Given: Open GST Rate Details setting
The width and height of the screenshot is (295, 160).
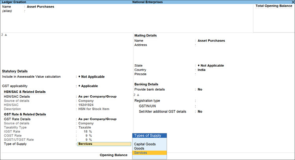Looking at the screenshot, I should [97, 119].
